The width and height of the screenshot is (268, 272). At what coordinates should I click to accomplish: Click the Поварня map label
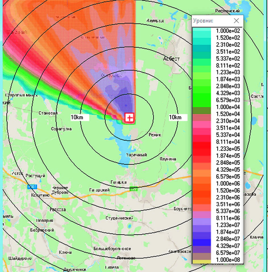click(x=45, y=221)
